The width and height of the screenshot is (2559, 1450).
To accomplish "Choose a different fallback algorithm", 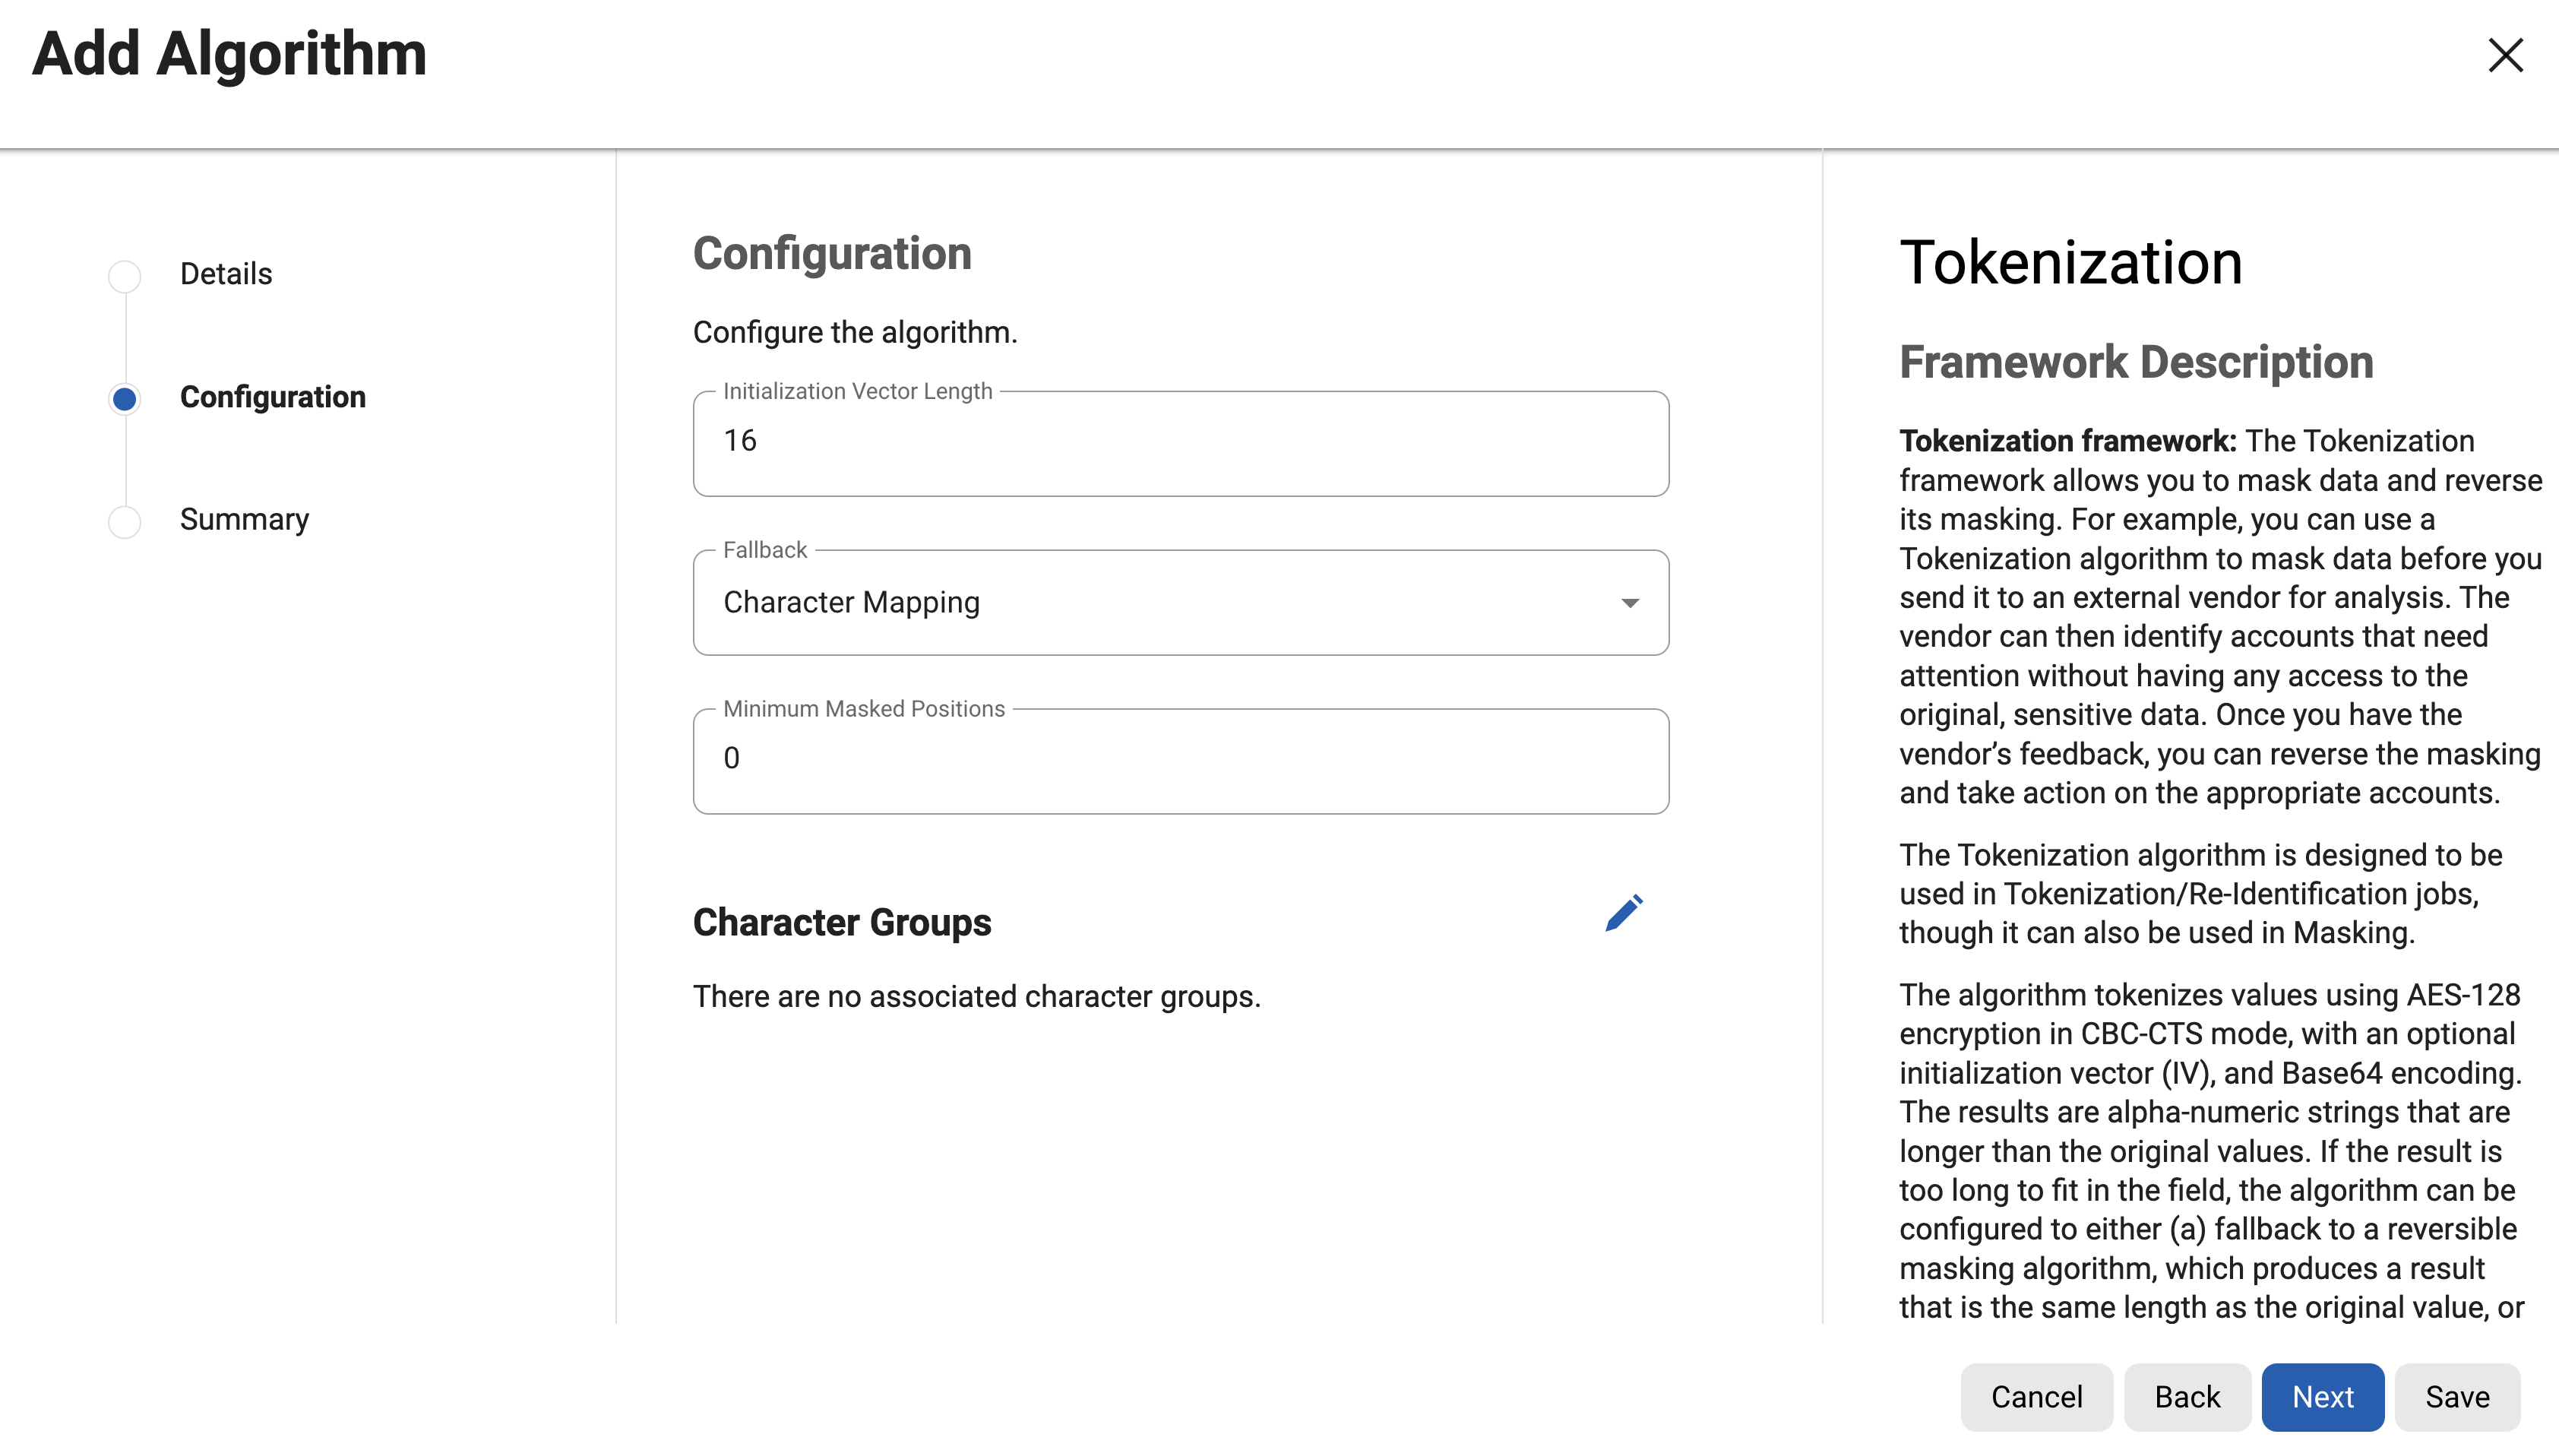I will point(1179,603).
